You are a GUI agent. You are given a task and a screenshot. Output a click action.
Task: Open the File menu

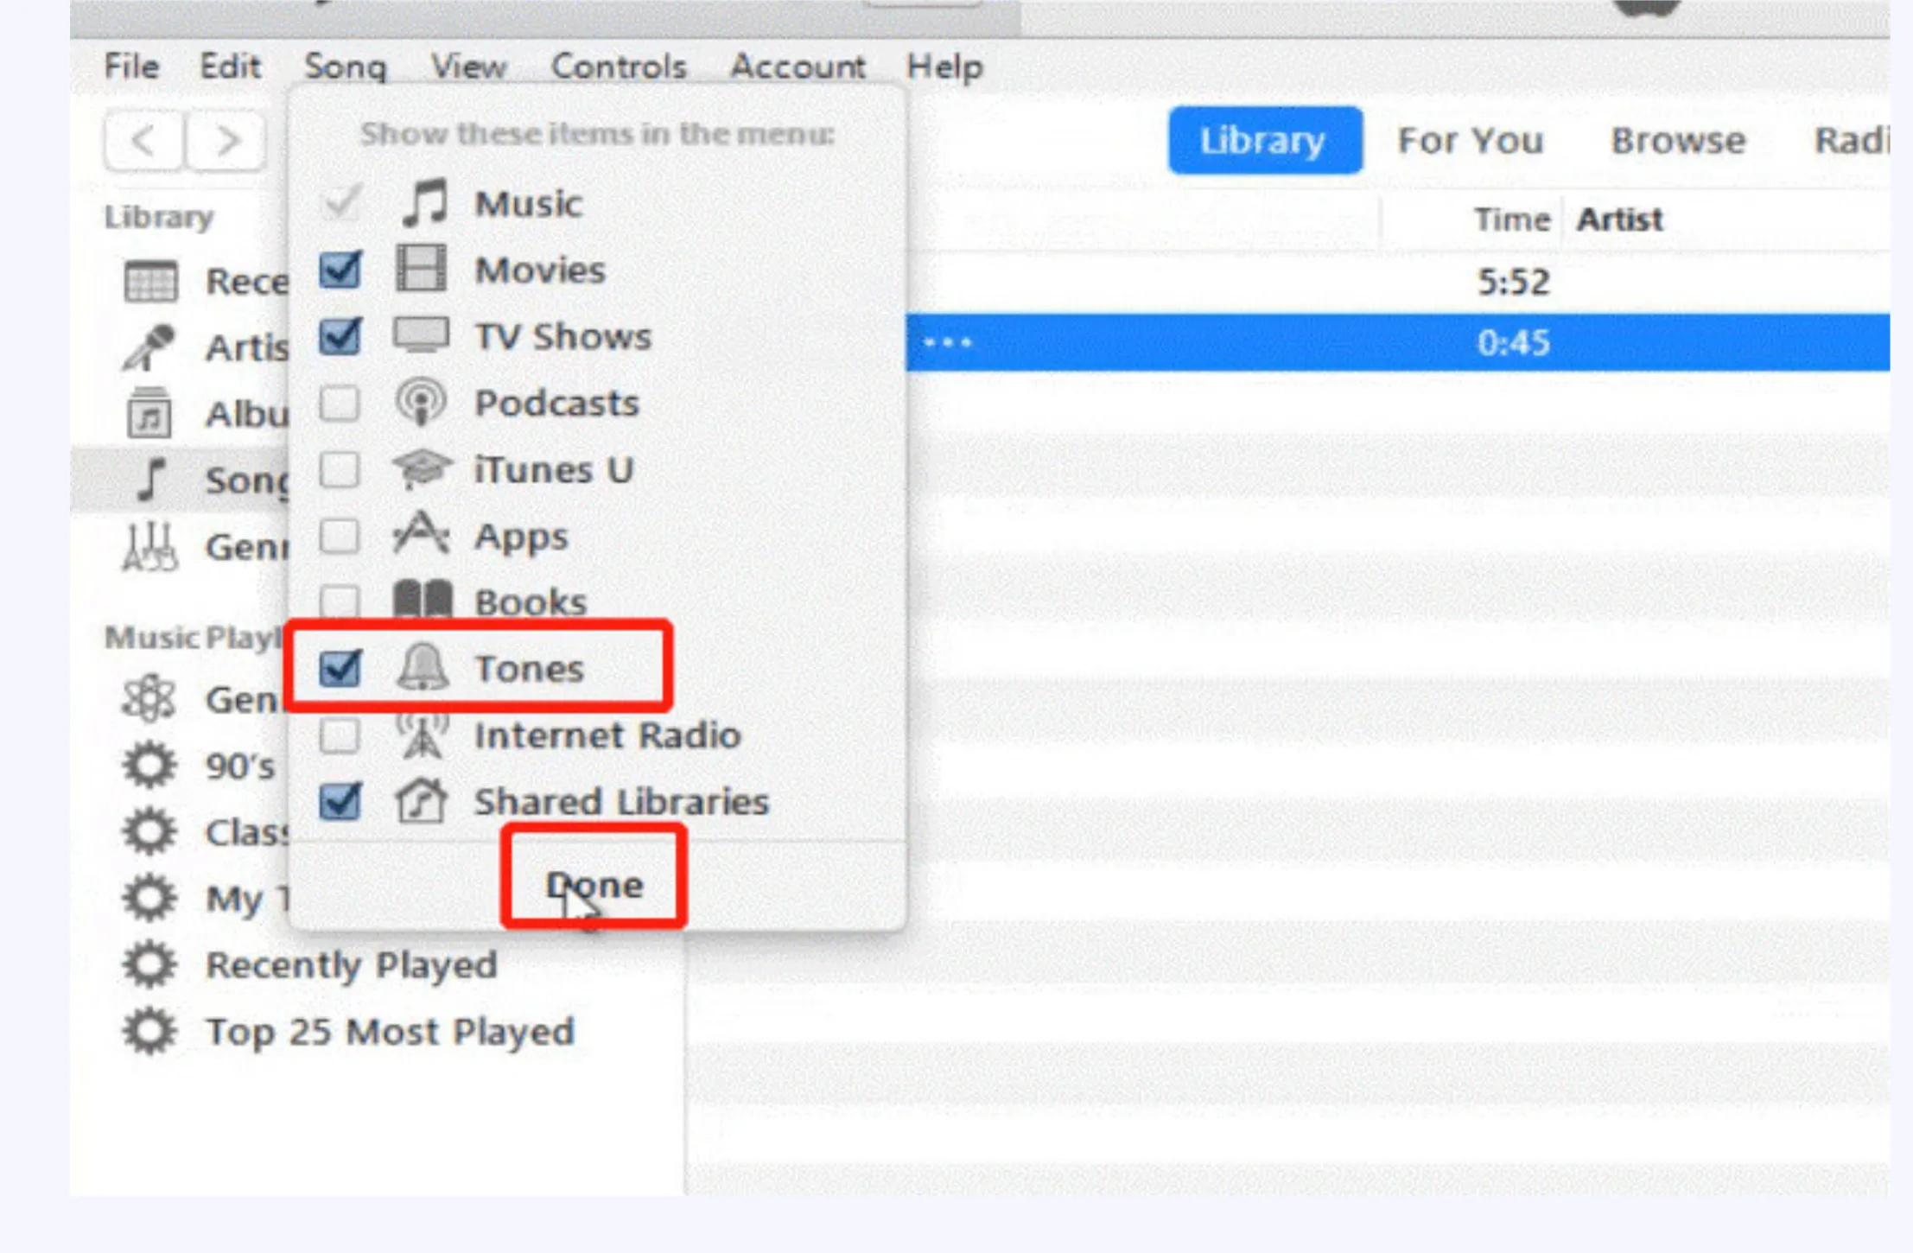[x=132, y=67]
